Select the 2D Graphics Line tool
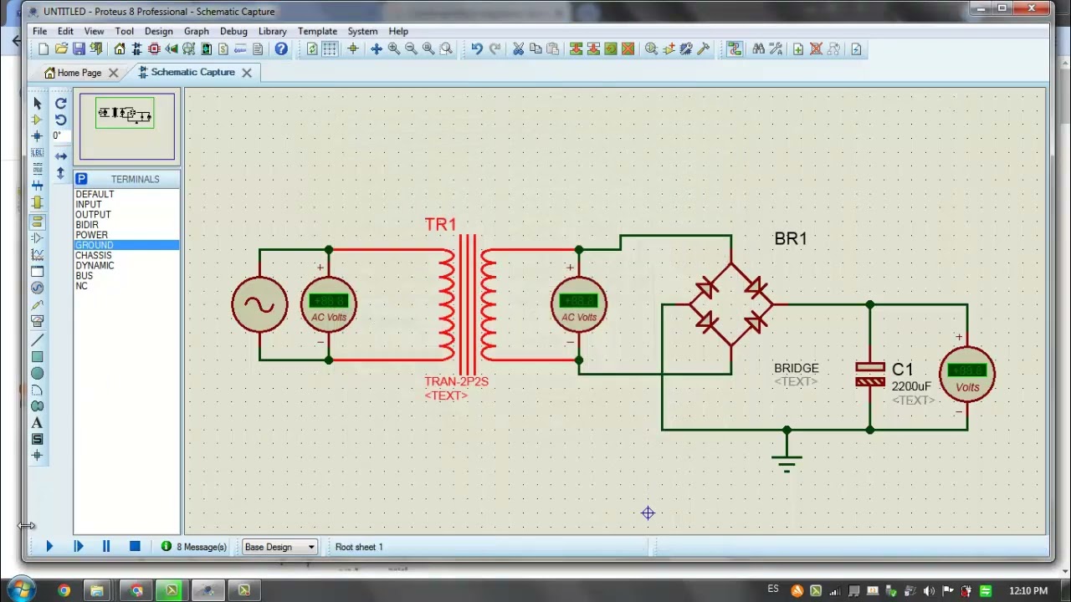 (x=37, y=340)
